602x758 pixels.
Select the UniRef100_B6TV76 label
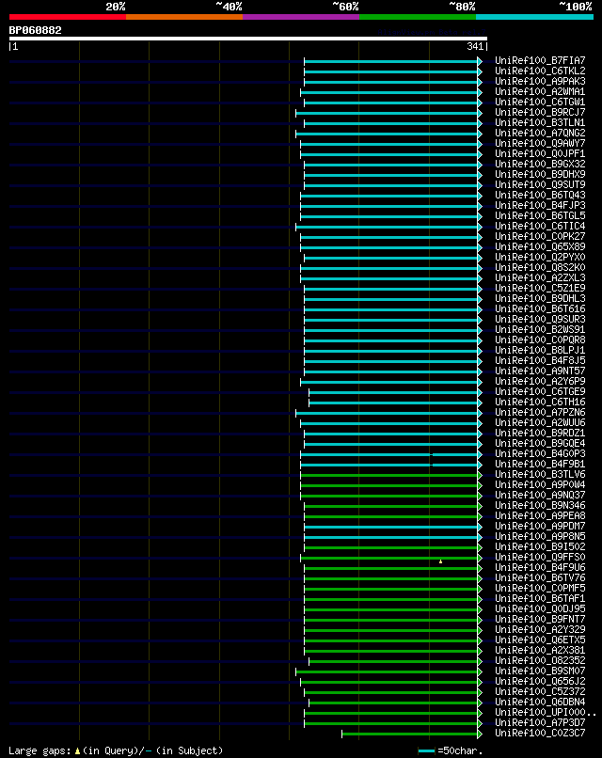tap(540, 577)
